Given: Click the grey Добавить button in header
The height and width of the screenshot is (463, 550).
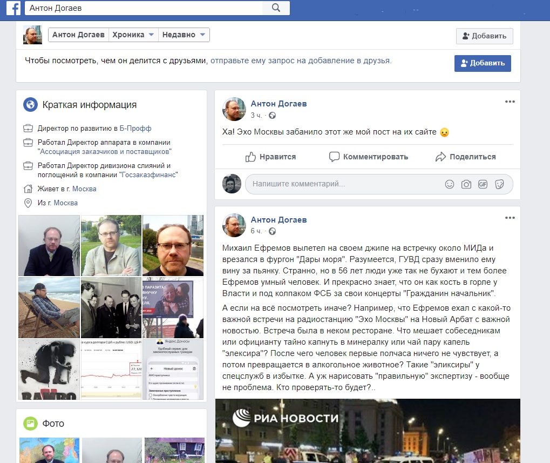Looking at the screenshot, I should [x=484, y=36].
